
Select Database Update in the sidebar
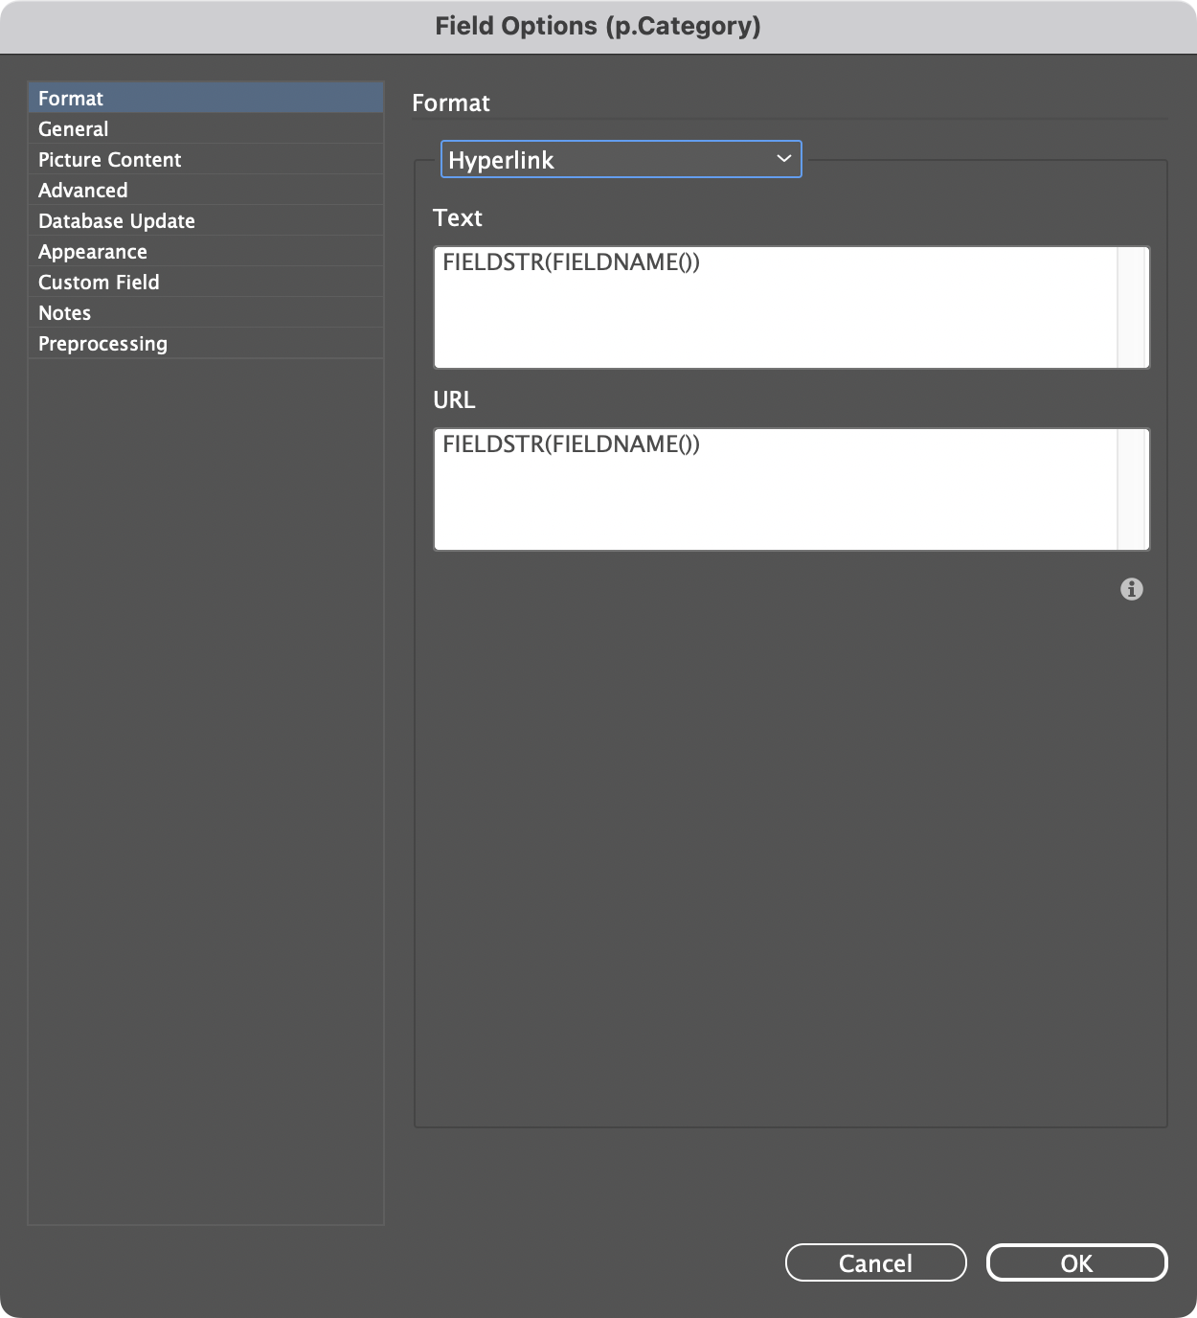point(117,221)
